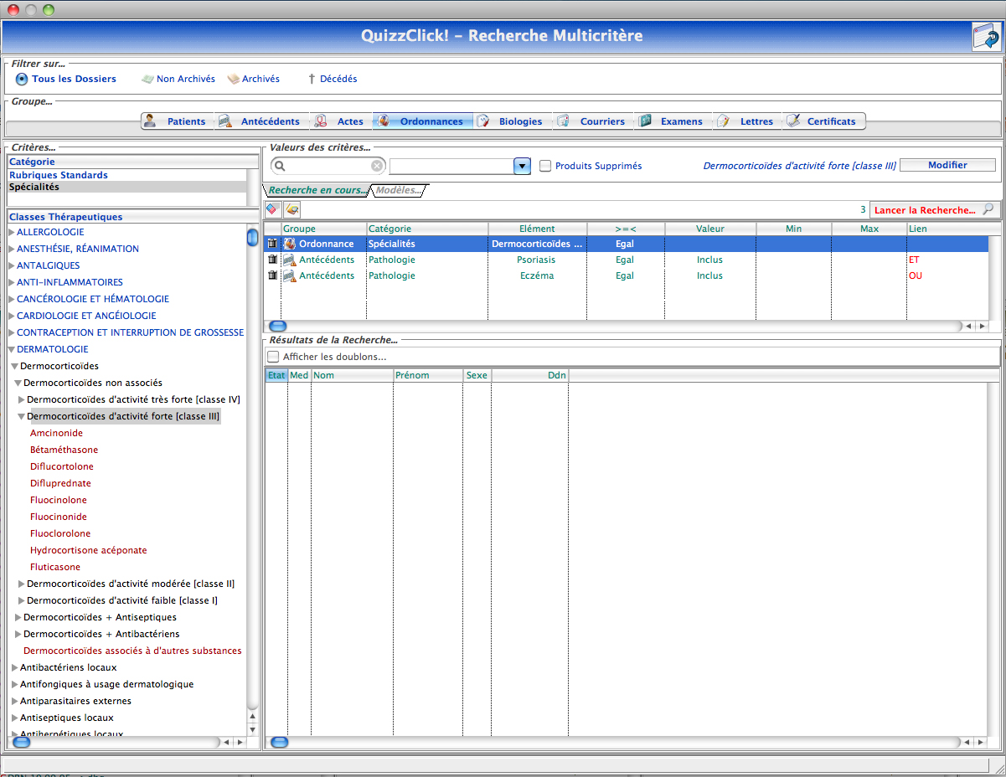This screenshot has width=1006, height=777.
Task: Collapse the DERMATOLOGIE tree node
Action: 12,349
